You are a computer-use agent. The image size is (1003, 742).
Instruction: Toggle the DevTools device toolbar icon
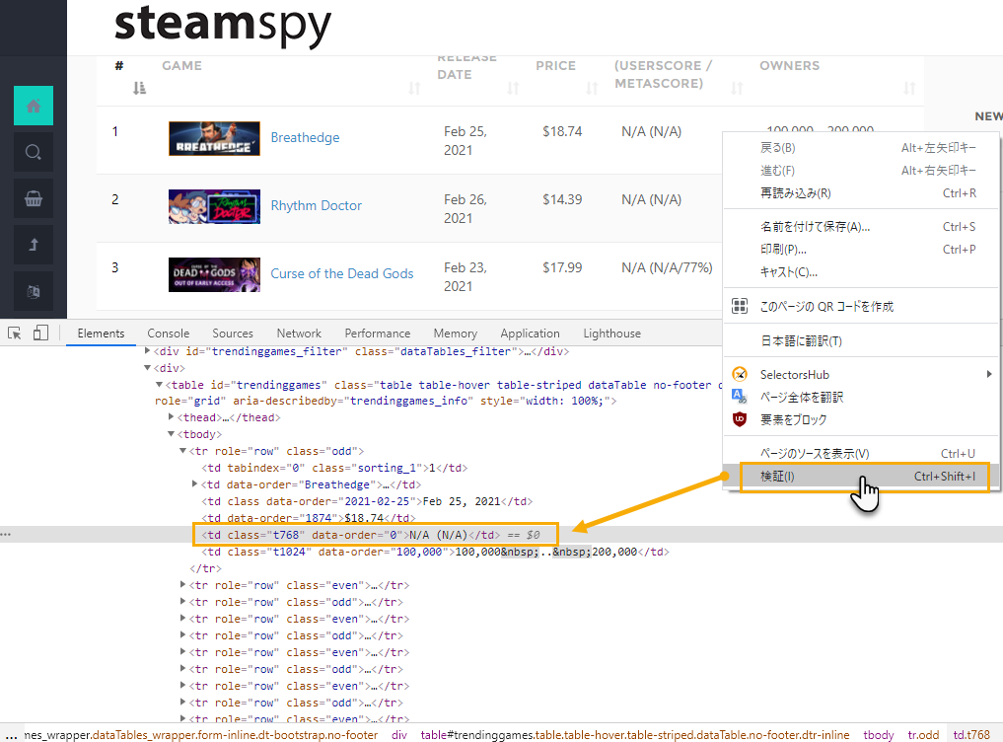coord(41,333)
